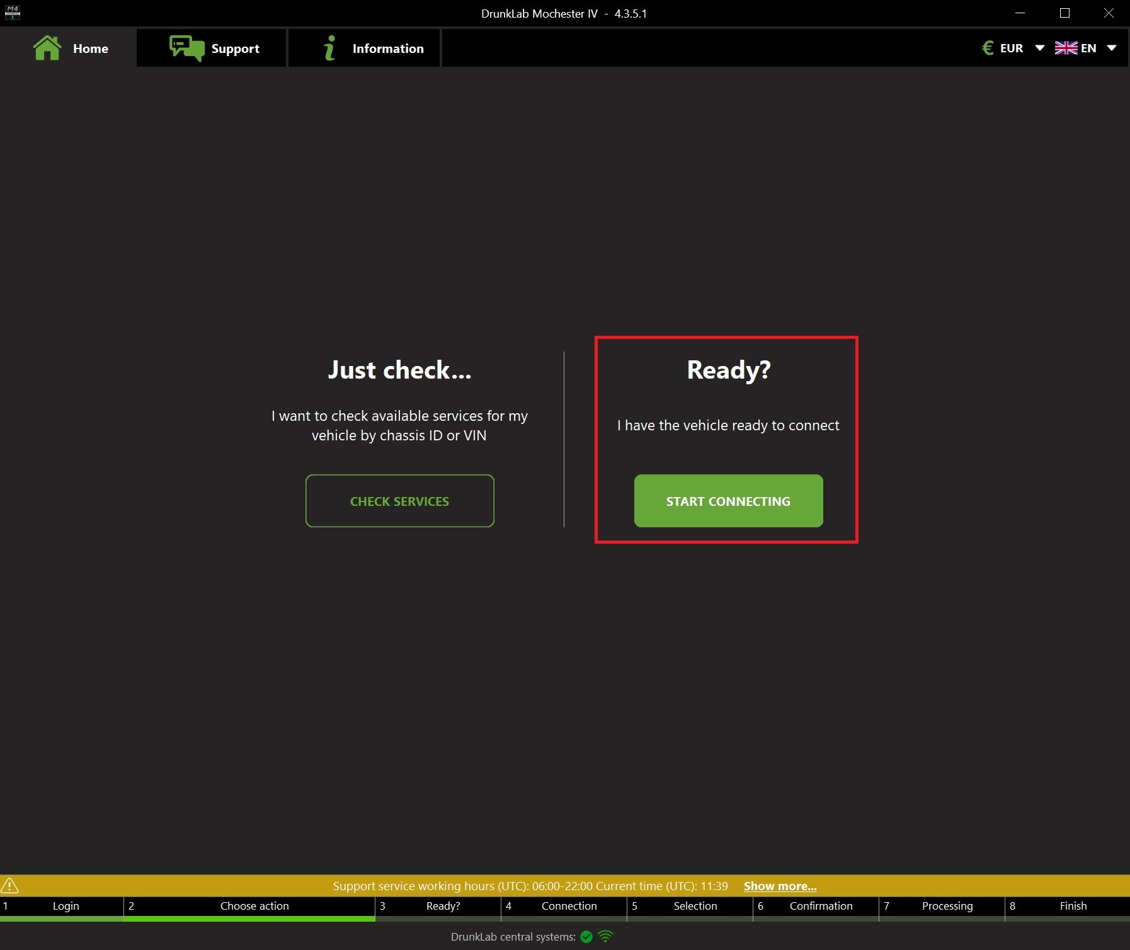Click the green central systems checkmark icon
1130x950 pixels.
[586, 937]
